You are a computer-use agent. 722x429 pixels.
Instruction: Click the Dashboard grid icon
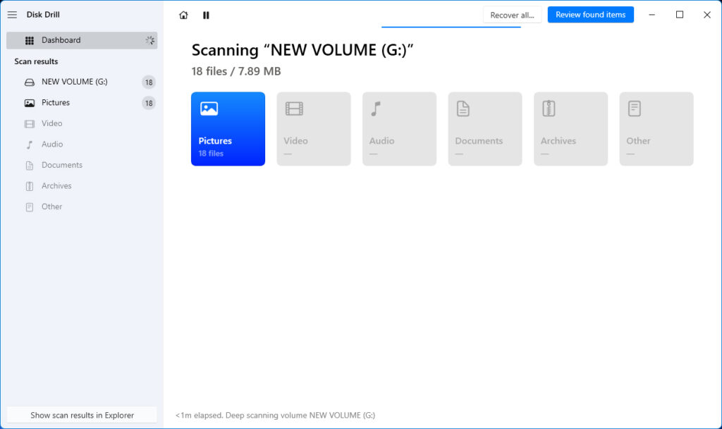(x=29, y=40)
